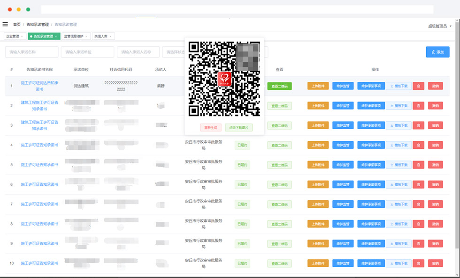Show the QR code for row 10

tap(279, 263)
